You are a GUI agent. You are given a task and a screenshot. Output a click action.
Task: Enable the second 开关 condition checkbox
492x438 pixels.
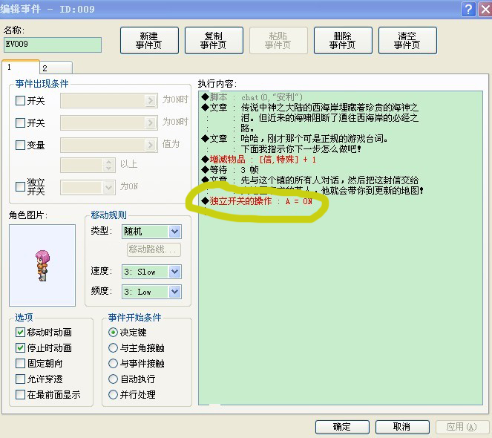point(20,122)
